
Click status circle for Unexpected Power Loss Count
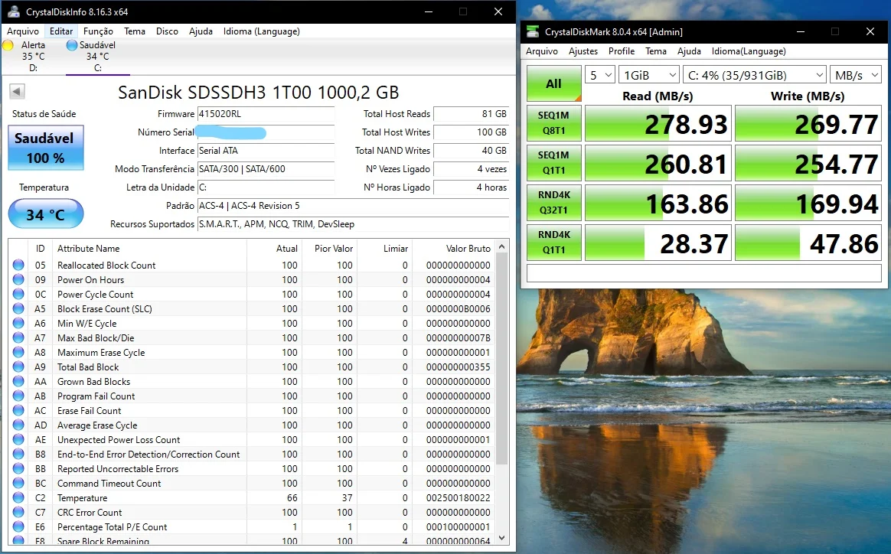click(x=18, y=440)
